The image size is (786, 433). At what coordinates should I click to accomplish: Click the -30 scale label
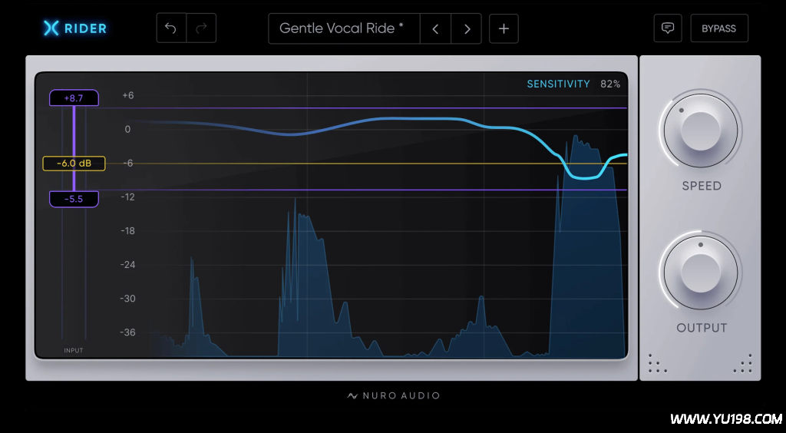tap(128, 299)
